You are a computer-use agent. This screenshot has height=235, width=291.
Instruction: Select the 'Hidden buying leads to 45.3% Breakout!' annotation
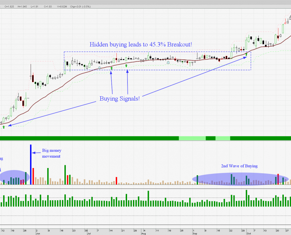pos(141,44)
